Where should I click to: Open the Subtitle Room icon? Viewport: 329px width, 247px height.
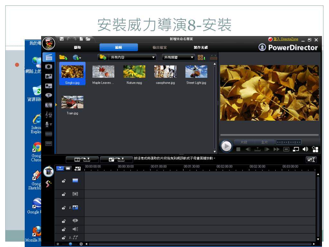[49, 144]
